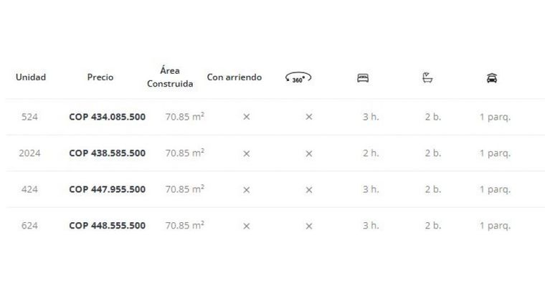Viewport: 545px width, 301px height.
Task: Open unit 2024 listing
Action: click(x=29, y=153)
